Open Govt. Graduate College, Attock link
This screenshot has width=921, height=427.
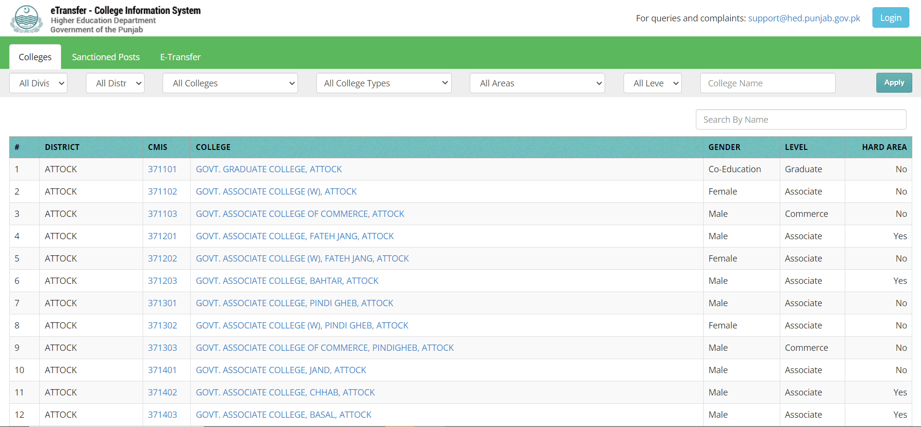coord(269,169)
